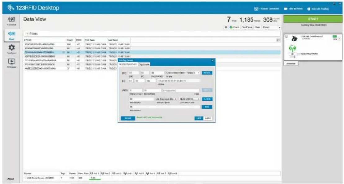The height and width of the screenshot is (184, 344).
Task: Click the kill password input field
Action: point(164,107)
